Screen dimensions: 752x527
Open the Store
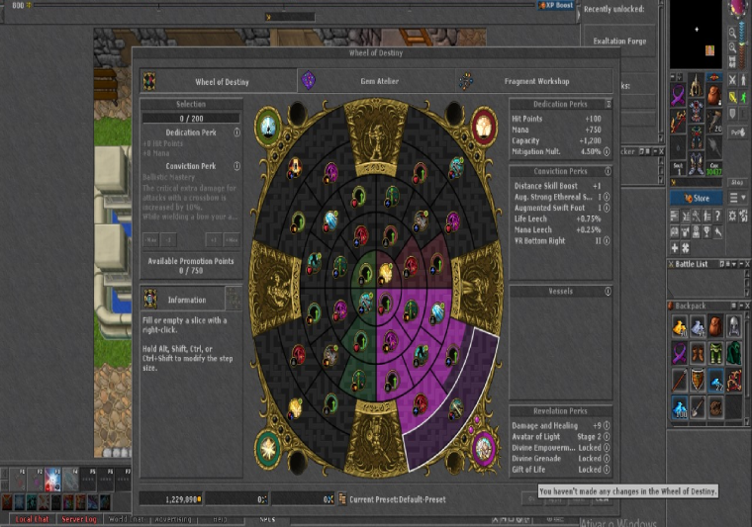[x=697, y=198]
